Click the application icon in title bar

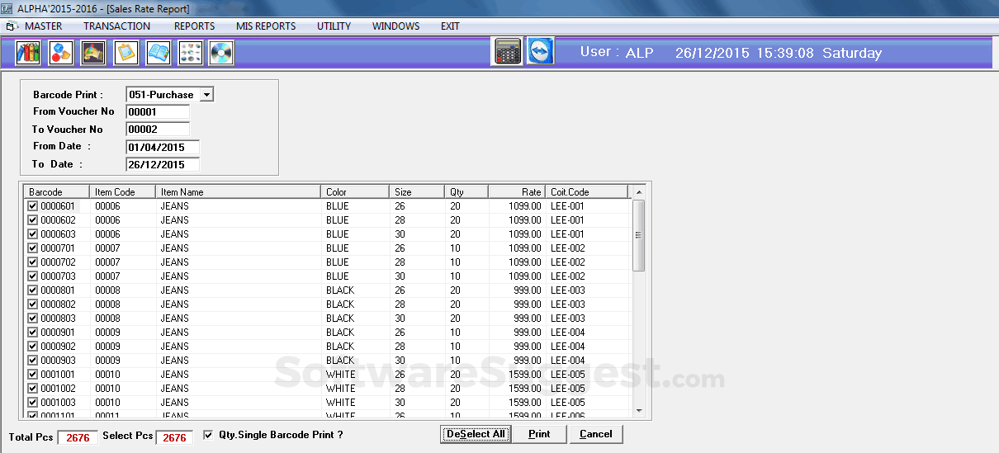tap(7, 8)
